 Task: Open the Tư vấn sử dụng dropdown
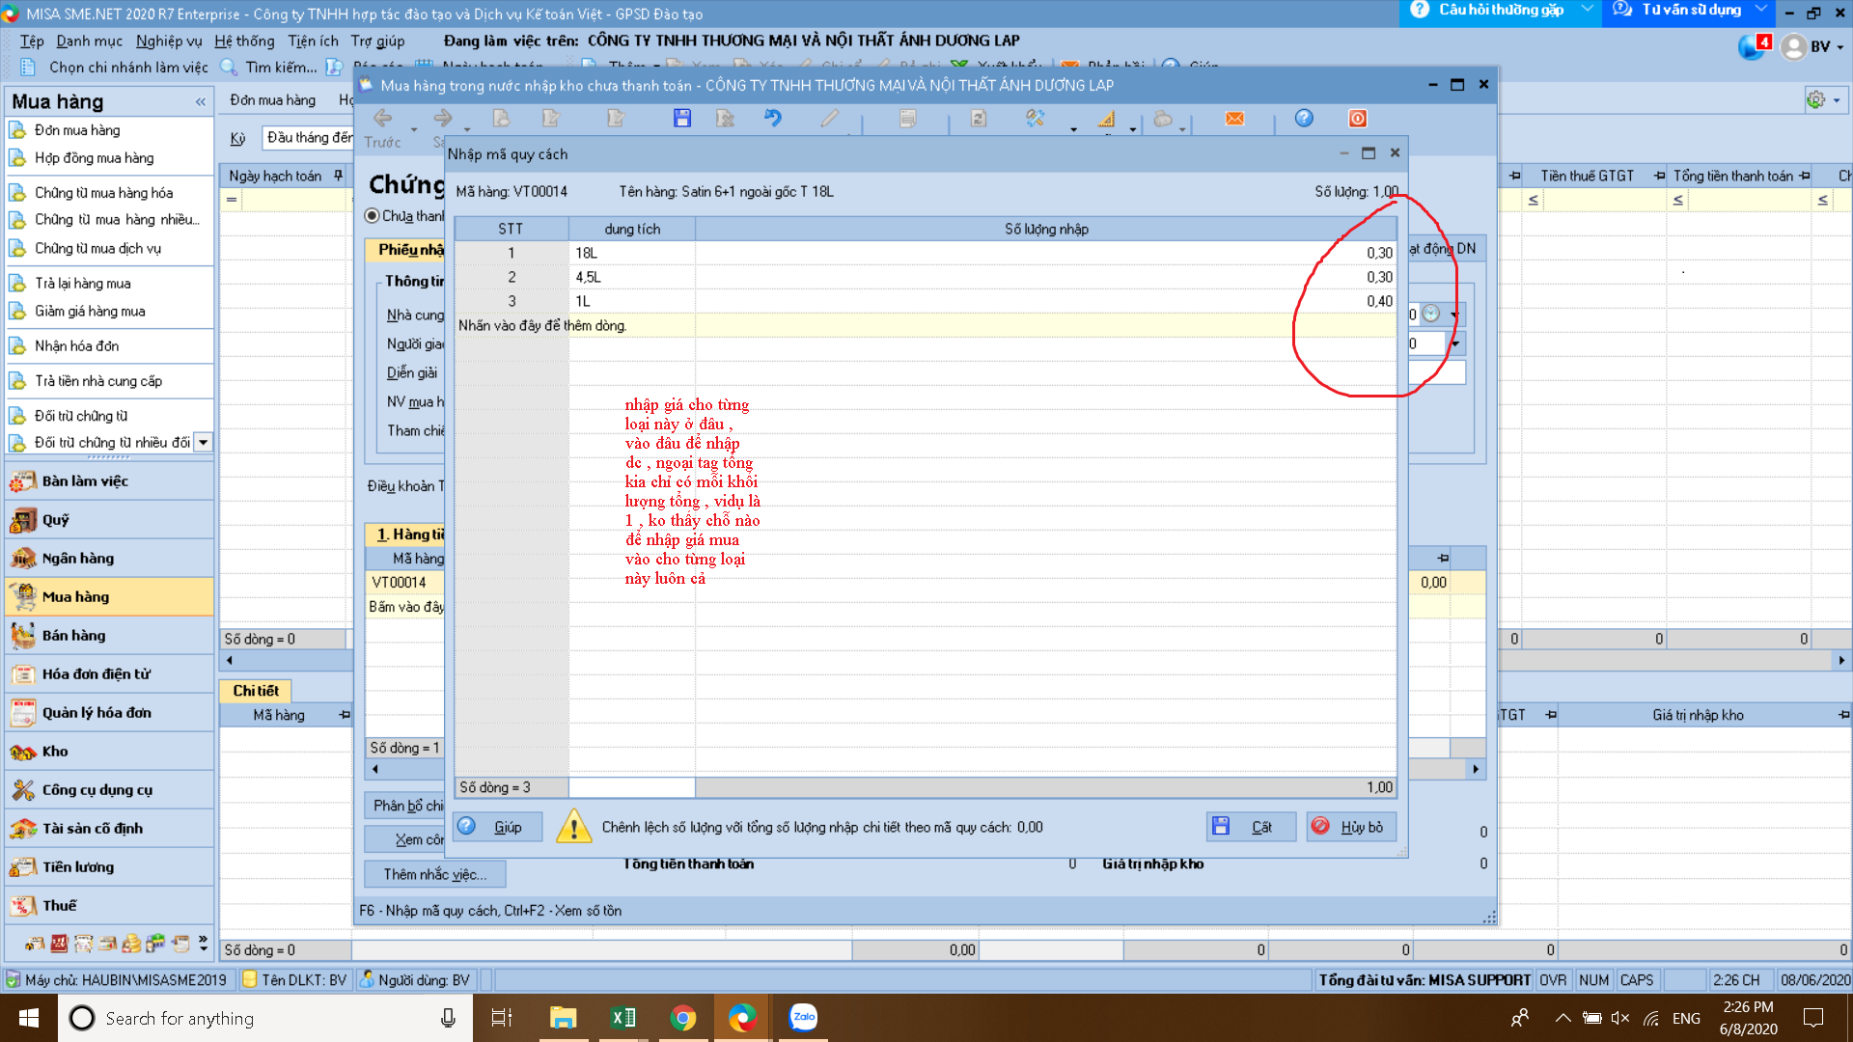pos(1761,10)
